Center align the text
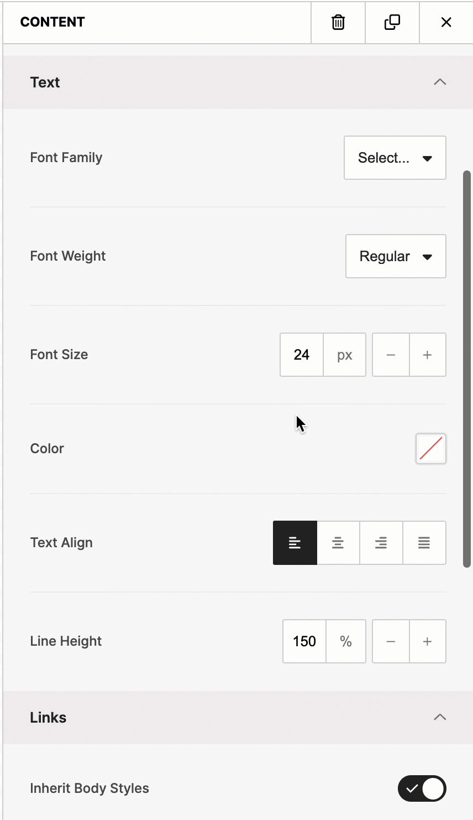The width and height of the screenshot is (473, 820). tap(338, 543)
